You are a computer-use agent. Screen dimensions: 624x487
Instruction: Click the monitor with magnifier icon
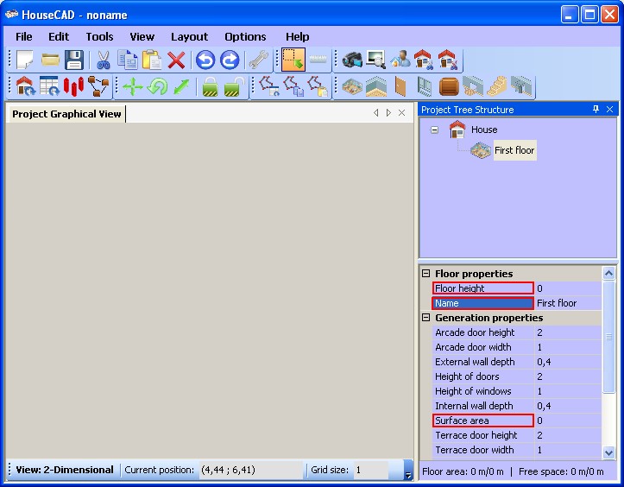tap(376, 60)
